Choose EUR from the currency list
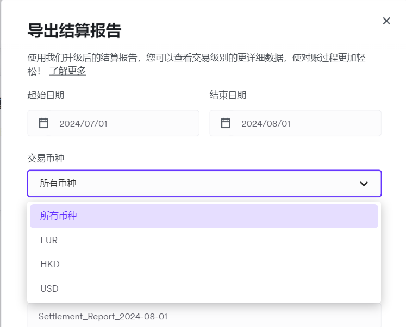Image resolution: width=406 pixels, height=327 pixels. point(49,240)
